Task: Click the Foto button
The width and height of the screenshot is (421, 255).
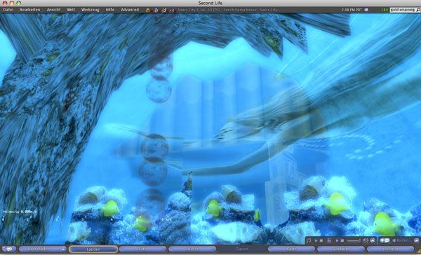Action: point(143,249)
